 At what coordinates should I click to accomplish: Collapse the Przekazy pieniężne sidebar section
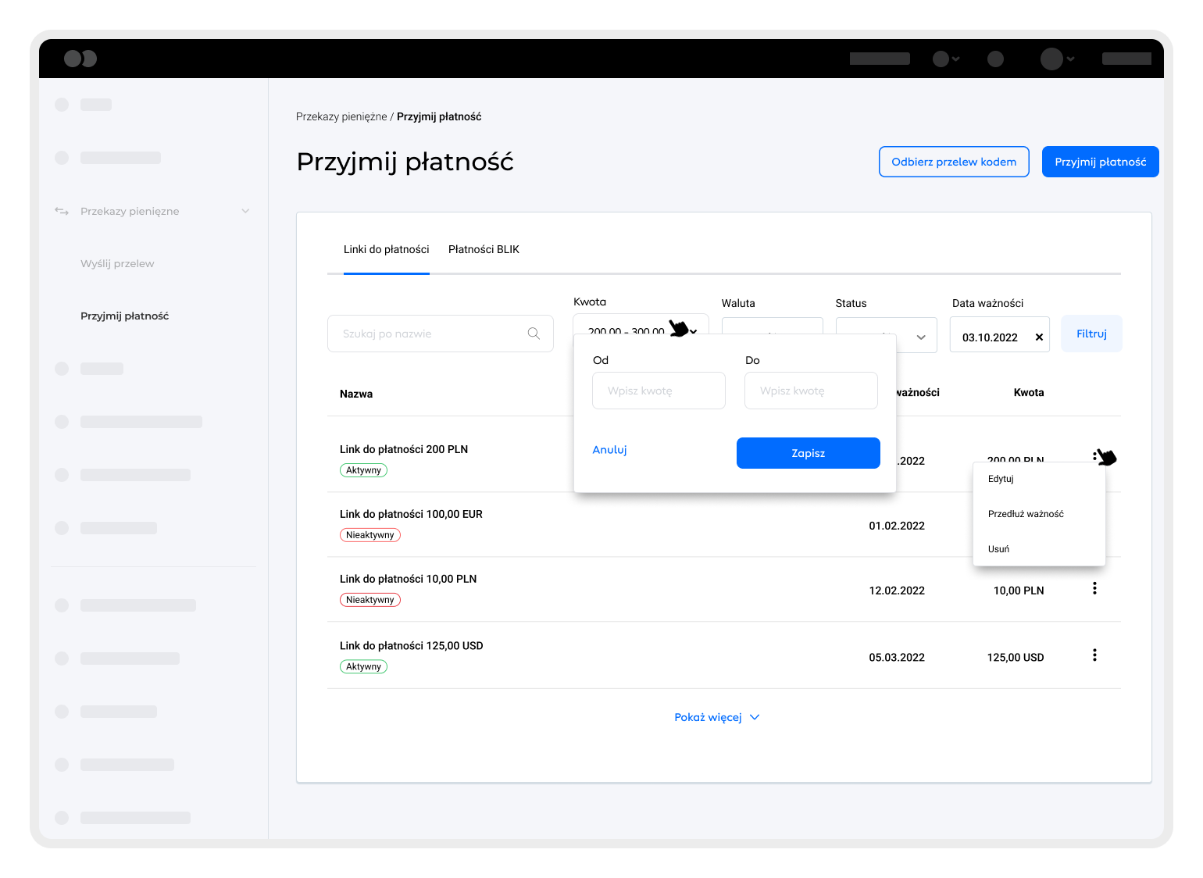pyautogui.click(x=245, y=211)
